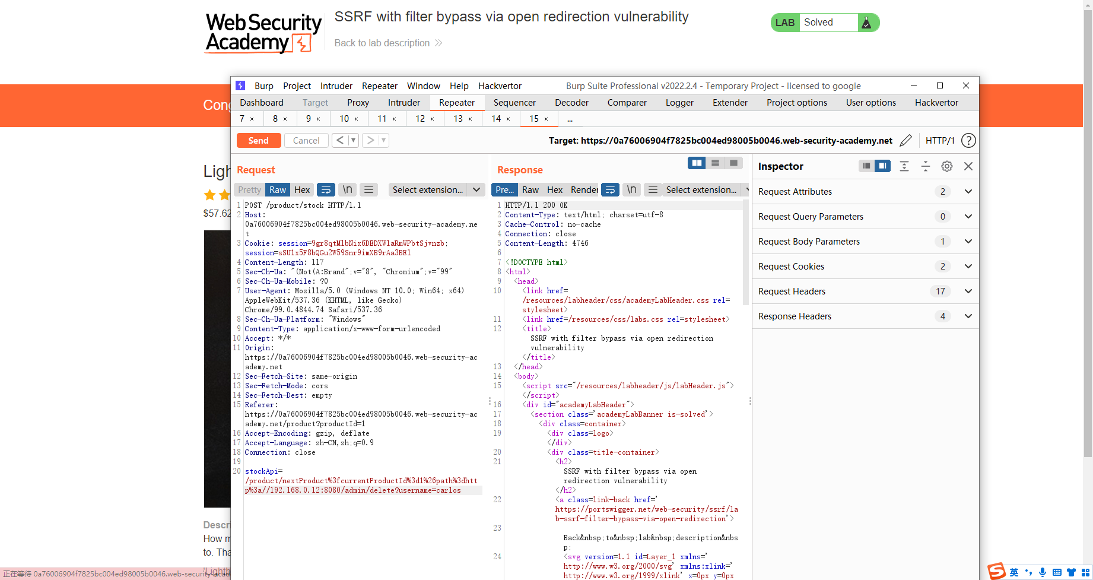Open back-history dropdown arrow

pos(353,141)
